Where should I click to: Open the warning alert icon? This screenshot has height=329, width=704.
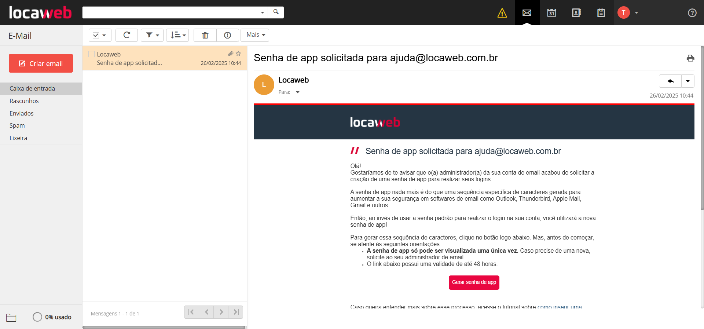tap(502, 13)
